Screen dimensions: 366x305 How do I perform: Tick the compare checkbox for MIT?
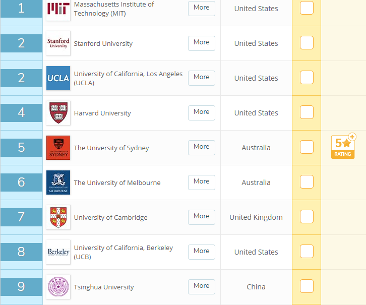[307, 8]
